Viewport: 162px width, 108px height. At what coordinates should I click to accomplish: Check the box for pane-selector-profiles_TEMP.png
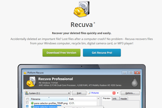click(27, 103)
